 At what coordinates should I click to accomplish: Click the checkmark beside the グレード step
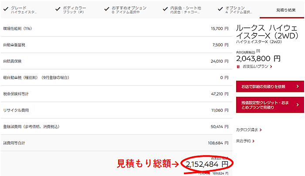pyautogui.click(x=5, y=9)
